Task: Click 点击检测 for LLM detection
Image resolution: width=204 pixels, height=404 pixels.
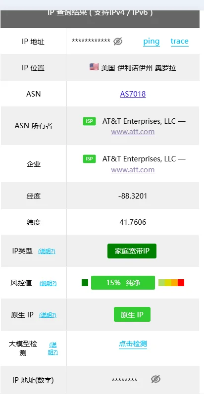Action: click(x=133, y=344)
